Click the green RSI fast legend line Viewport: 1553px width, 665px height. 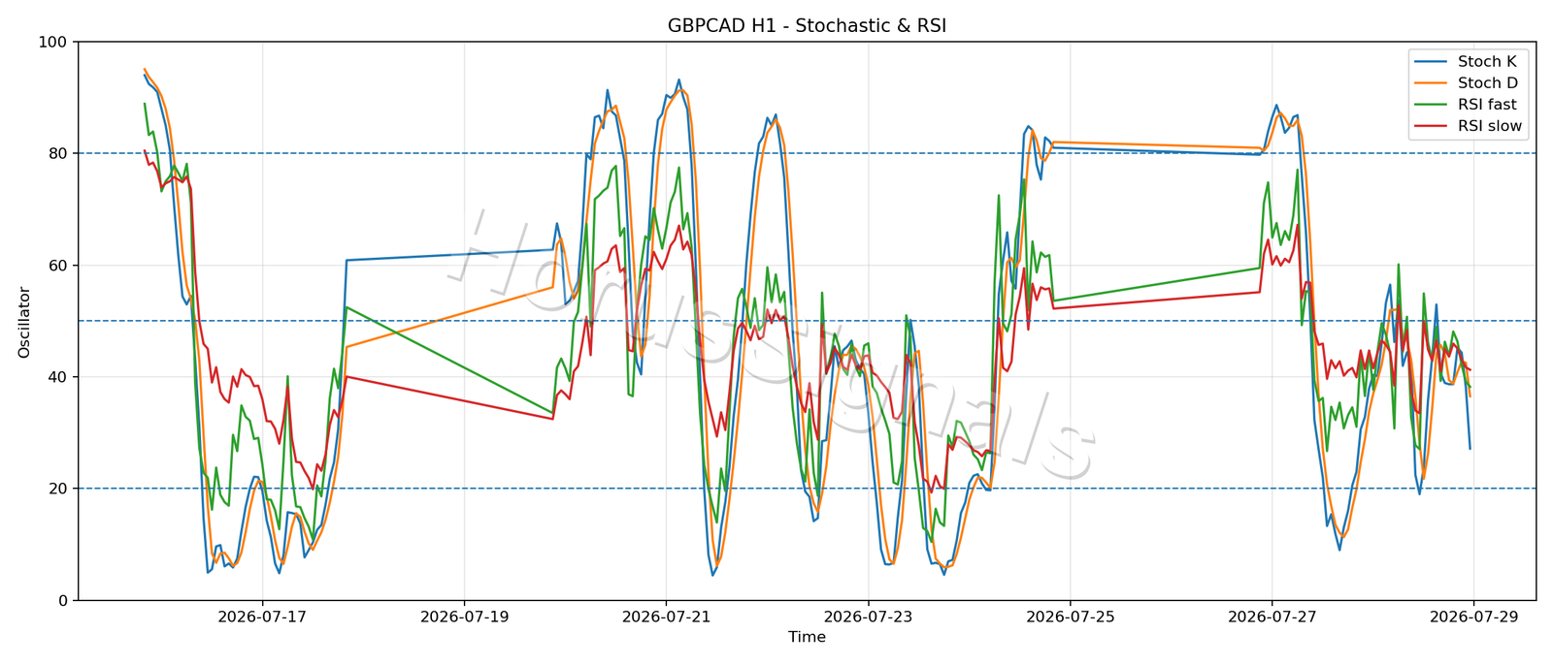(x=1432, y=105)
